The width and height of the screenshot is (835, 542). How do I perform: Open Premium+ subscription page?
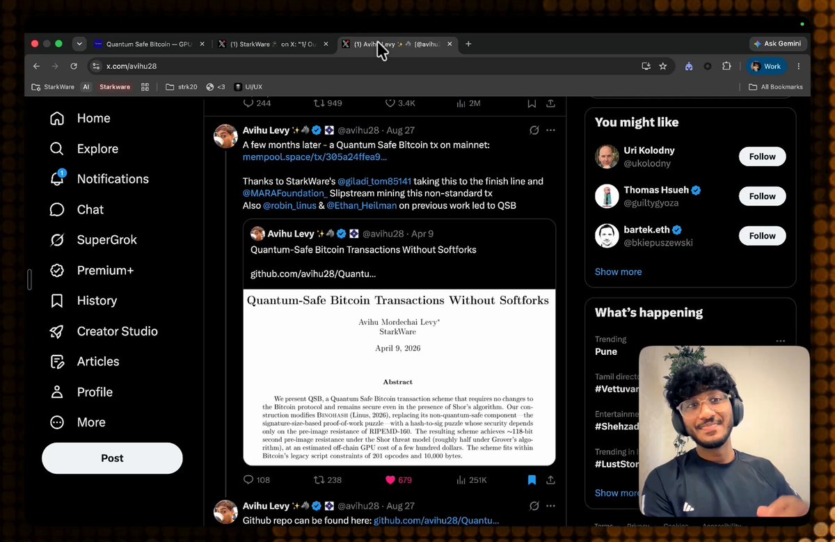[x=91, y=270]
